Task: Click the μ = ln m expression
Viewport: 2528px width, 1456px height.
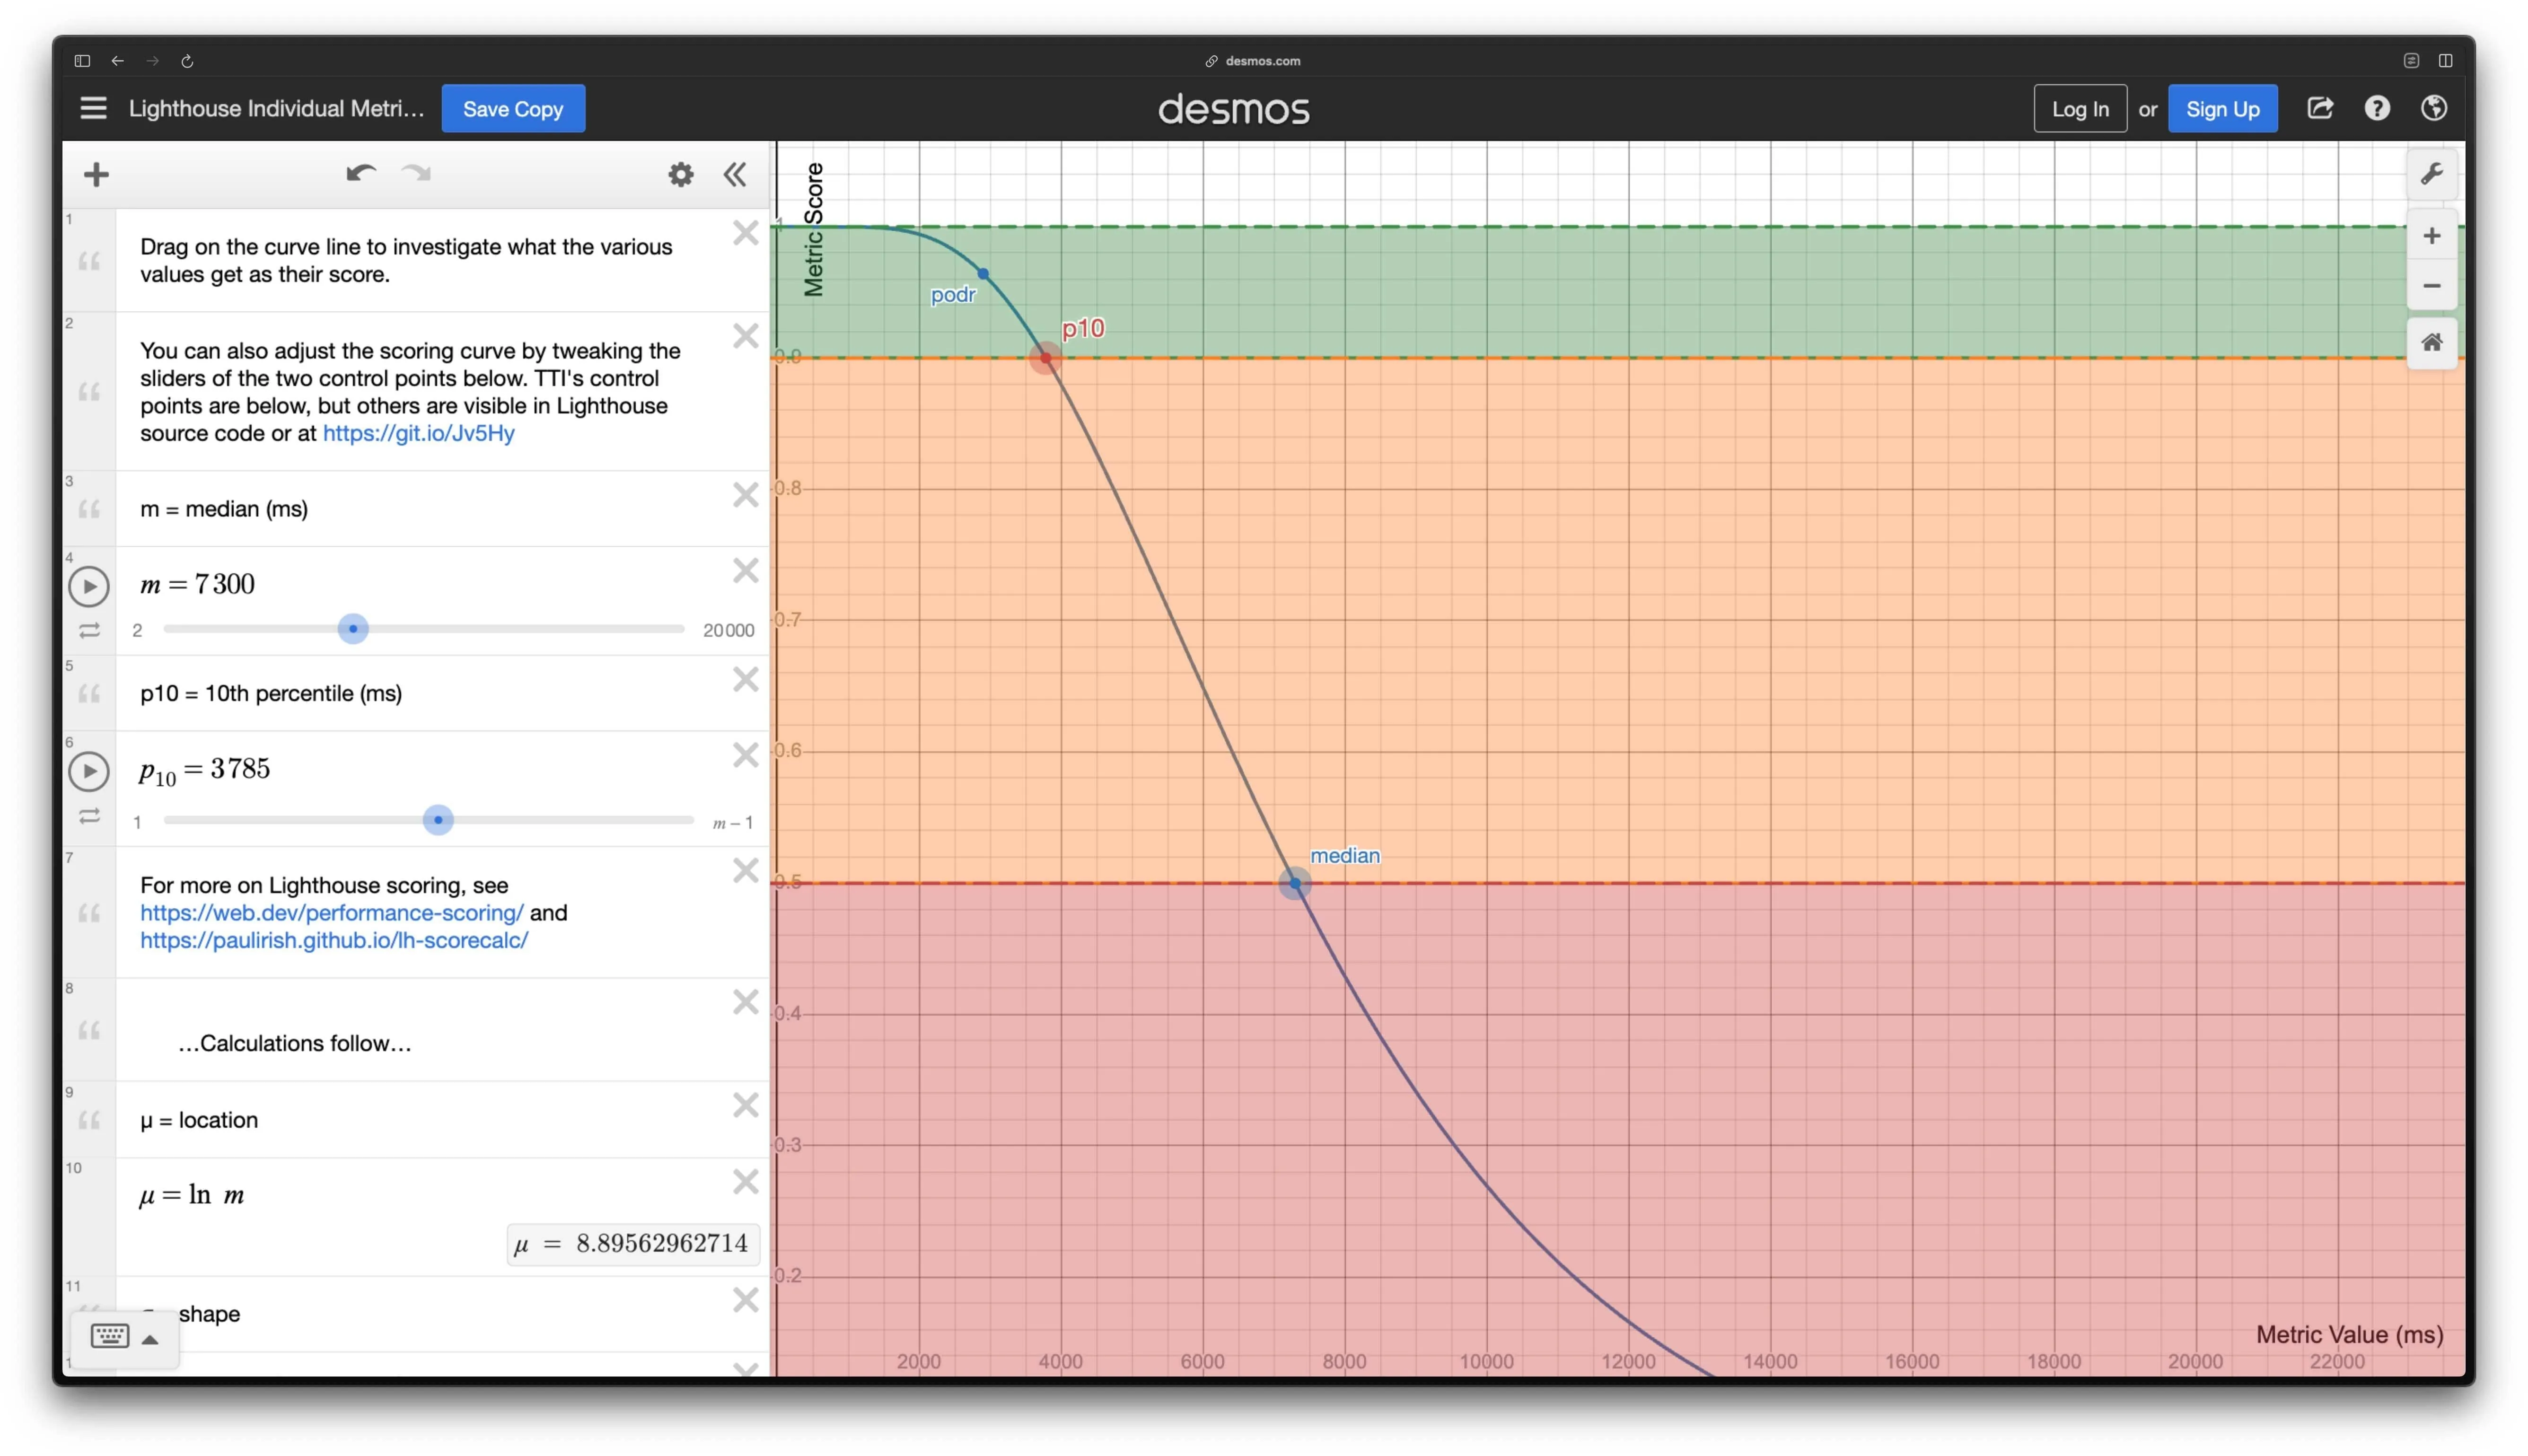Action: pyautogui.click(x=191, y=1195)
